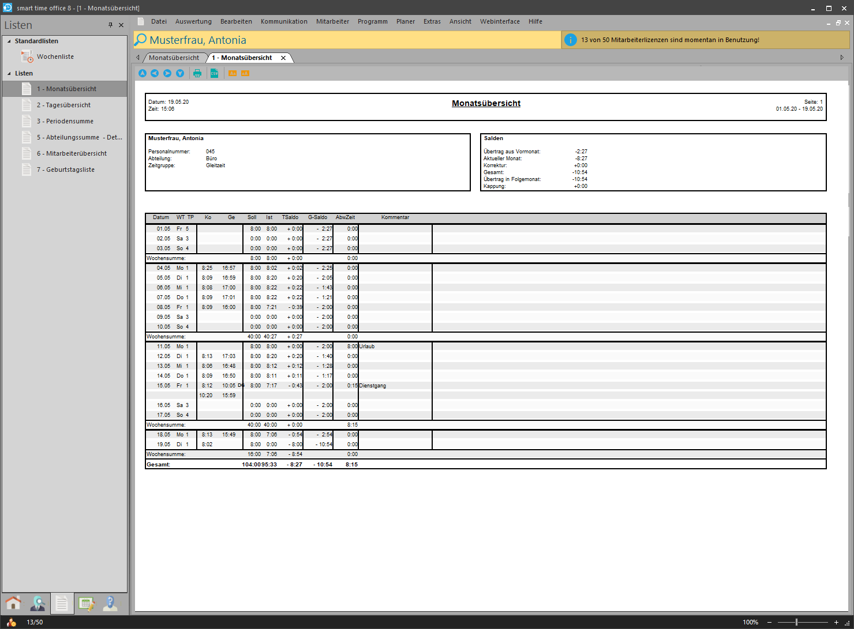Click the blue left arrow navigation icon
This screenshot has height=629, width=854.
point(155,73)
